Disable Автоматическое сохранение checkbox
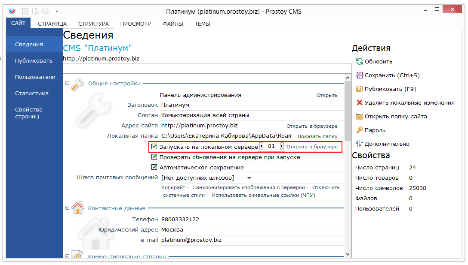 point(154,167)
